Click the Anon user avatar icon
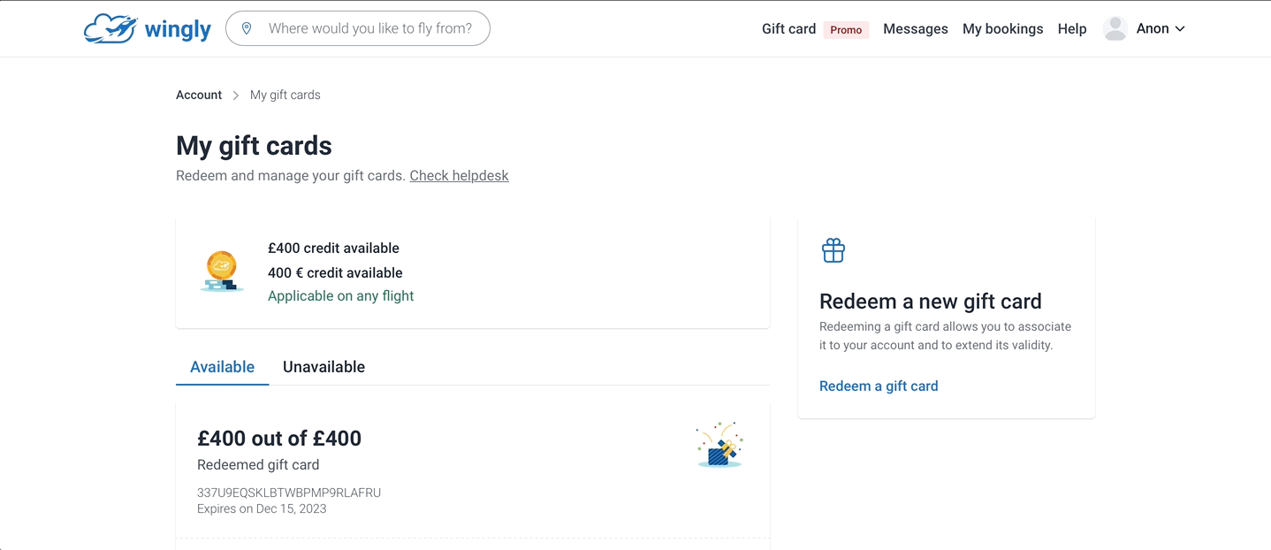Image resolution: width=1271 pixels, height=550 pixels. point(1115,28)
